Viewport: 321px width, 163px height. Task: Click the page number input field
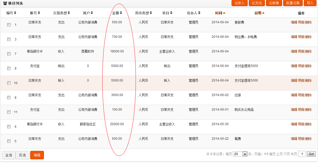click(x=302, y=154)
